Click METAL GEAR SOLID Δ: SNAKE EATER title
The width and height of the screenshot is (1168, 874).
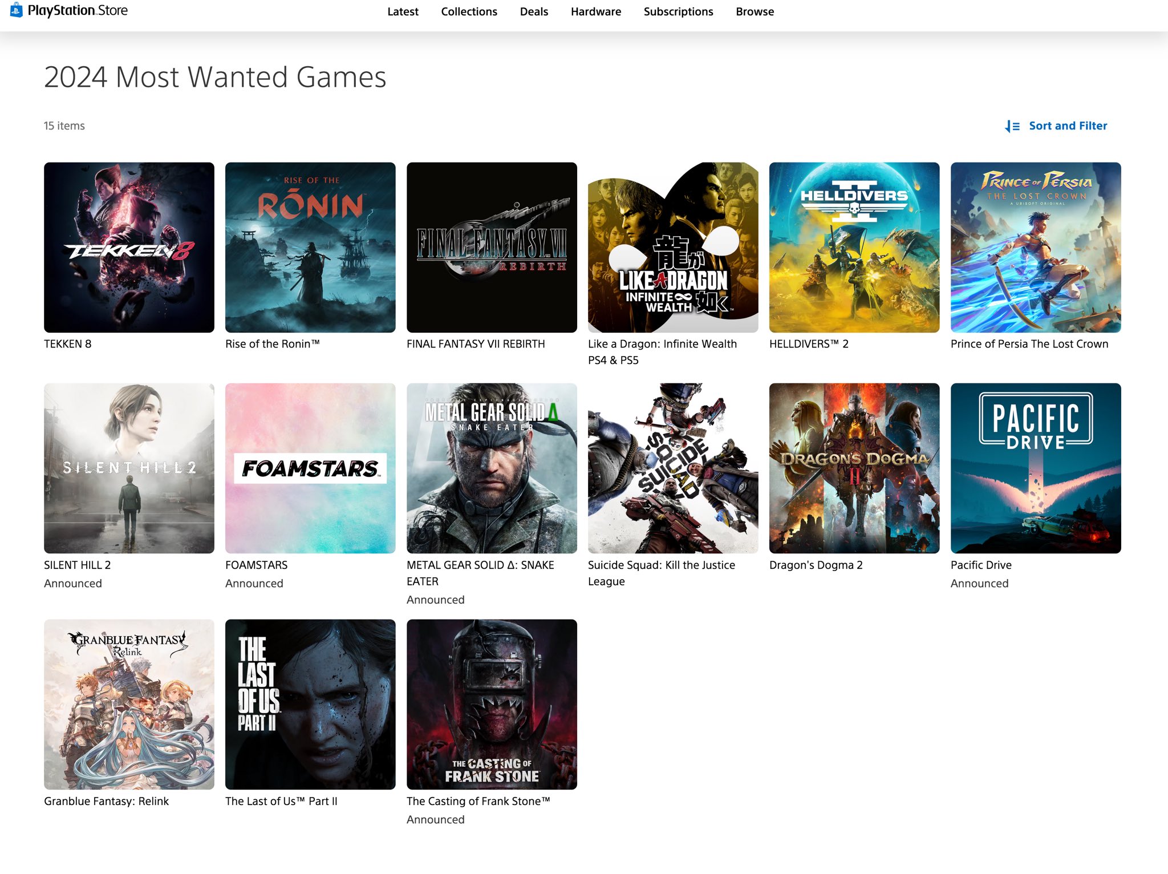pyautogui.click(x=480, y=573)
